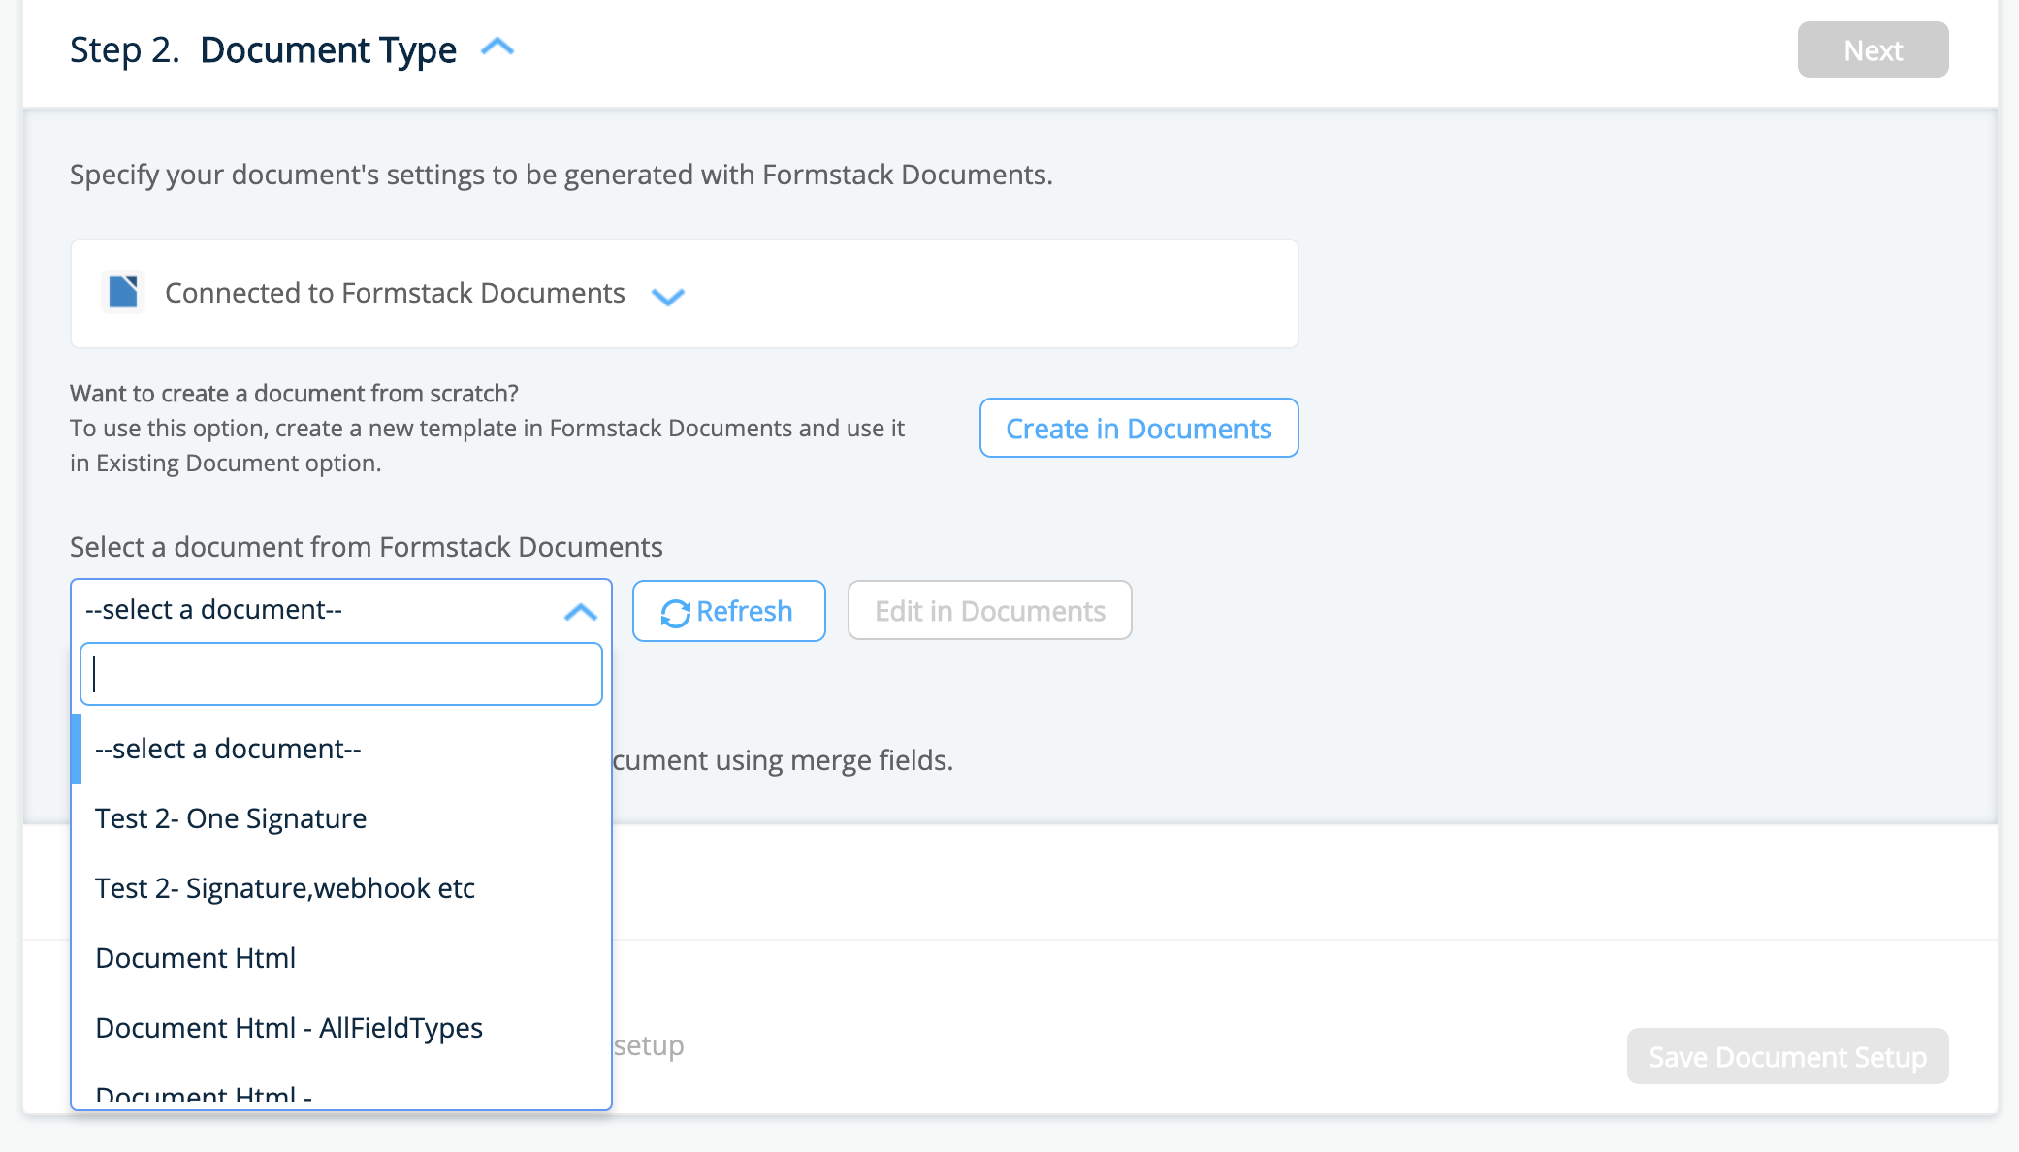The image size is (2019, 1152).
Task: Click the Formstack Documents file icon
Action: (x=123, y=292)
